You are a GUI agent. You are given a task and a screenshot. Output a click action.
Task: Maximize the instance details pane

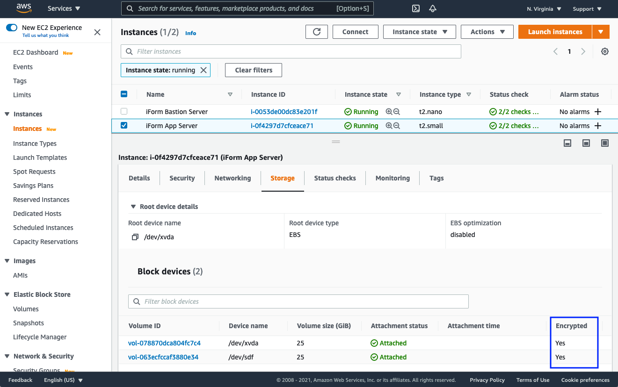605,143
